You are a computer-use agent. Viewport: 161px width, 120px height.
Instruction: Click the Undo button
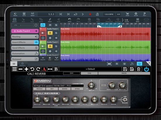pos(69,20)
